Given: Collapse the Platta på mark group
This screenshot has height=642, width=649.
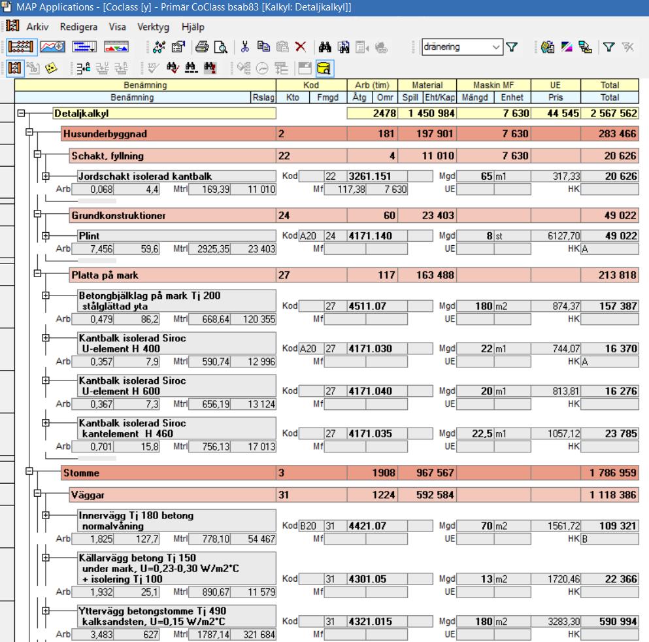Looking at the screenshot, I should [x=38, y=273].
